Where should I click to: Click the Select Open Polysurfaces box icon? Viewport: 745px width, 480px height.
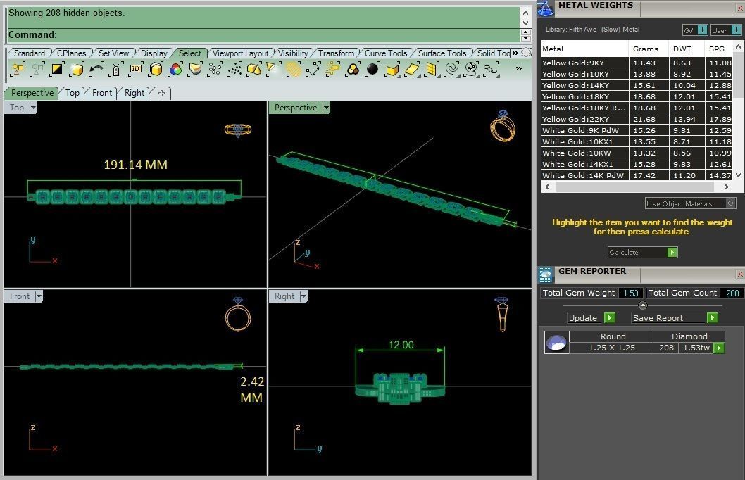coord(392,70)
